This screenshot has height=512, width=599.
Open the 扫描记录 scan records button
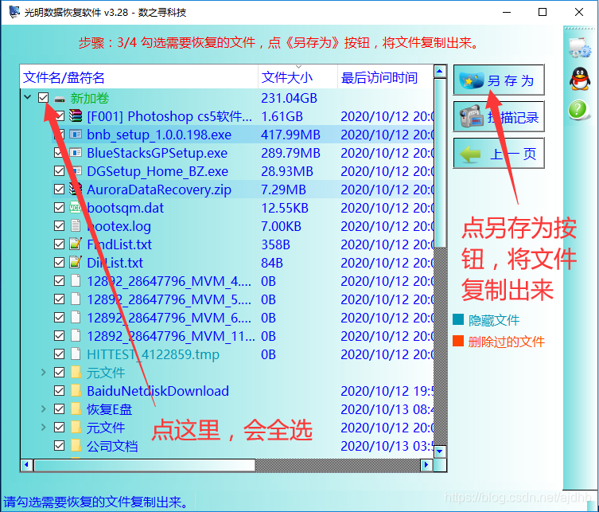[x=499, y=116]
